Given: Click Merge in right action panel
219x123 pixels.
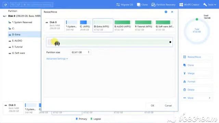Looking at the screenshot, I should 197,73.
